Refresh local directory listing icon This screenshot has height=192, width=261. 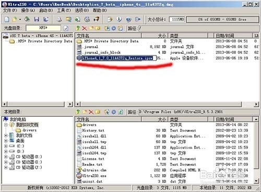click(121, 112)
